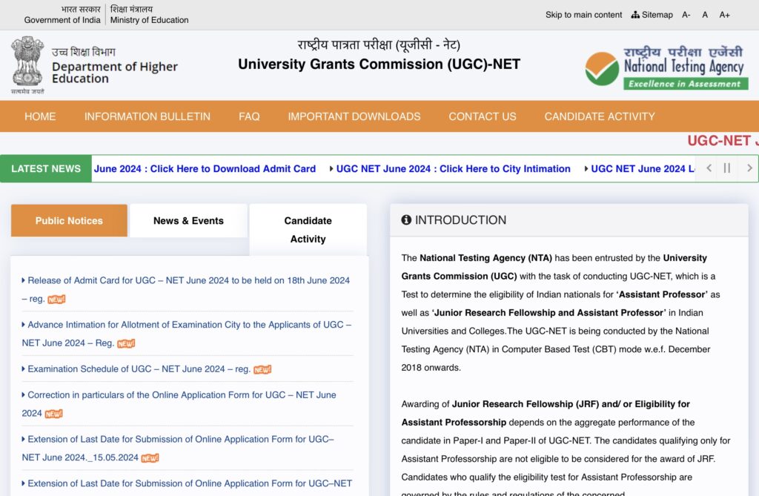Click the scrolling UGC-NET marquee text
The height and width of the screenshot is (496, 759).
723,140
